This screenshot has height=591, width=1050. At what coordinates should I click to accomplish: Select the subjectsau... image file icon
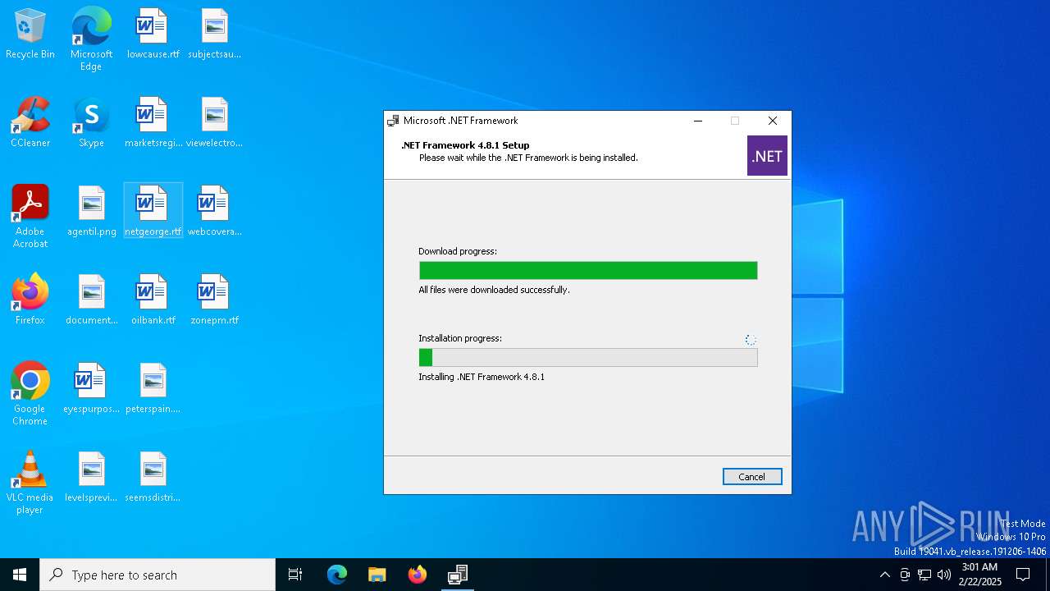coord(214,34)
